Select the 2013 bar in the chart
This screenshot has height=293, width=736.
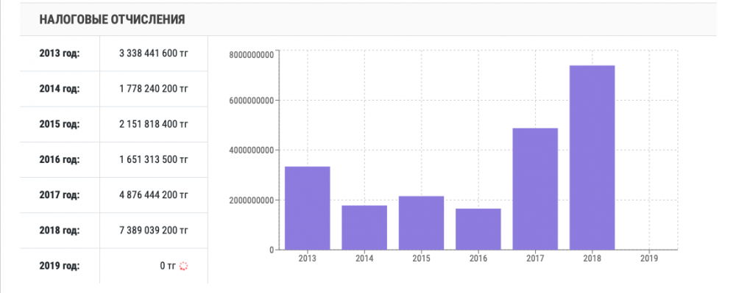pos(308,208)
